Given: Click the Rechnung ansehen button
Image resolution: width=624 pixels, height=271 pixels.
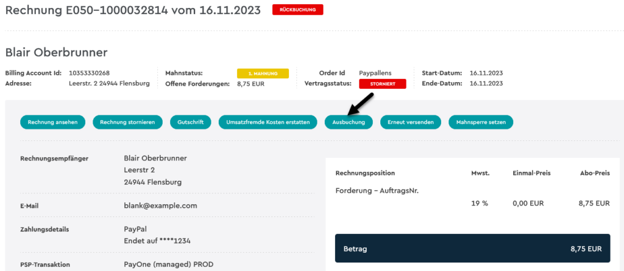Looking at the screenshot, I should click(54, 122).
